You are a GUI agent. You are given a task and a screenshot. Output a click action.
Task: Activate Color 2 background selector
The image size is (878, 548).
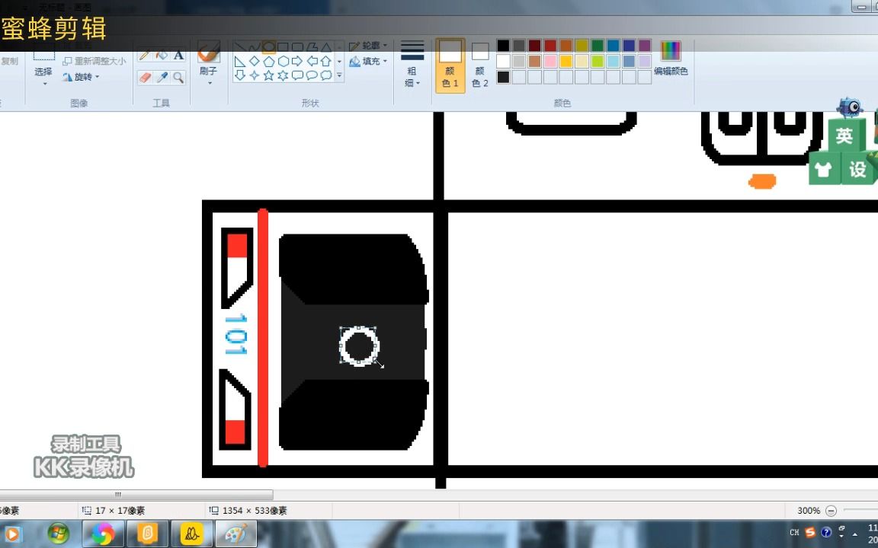(480, 65)
